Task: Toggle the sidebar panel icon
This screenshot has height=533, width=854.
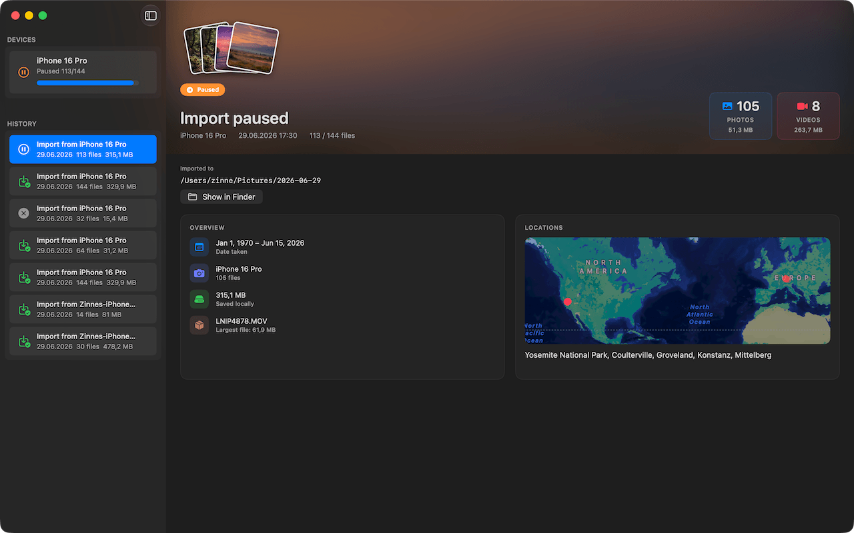Action: click(151, 15)
